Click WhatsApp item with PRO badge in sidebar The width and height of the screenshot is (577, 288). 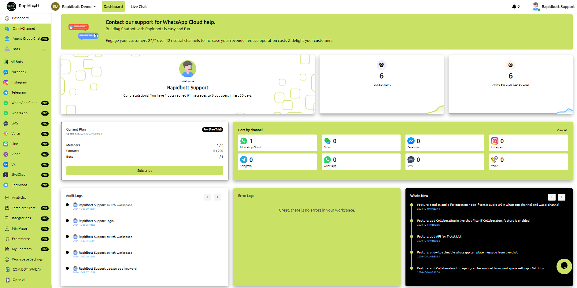pyautogui.click(x=26, y=113)
